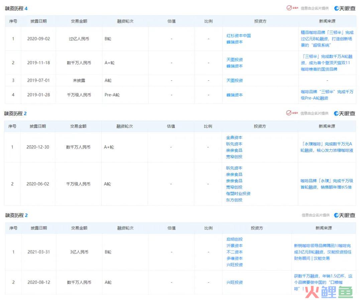This screenshot has width=361, height=300.
Task: Click 数千万人民币 in the 2020-08-12 row
Action: tap(79, 282)
